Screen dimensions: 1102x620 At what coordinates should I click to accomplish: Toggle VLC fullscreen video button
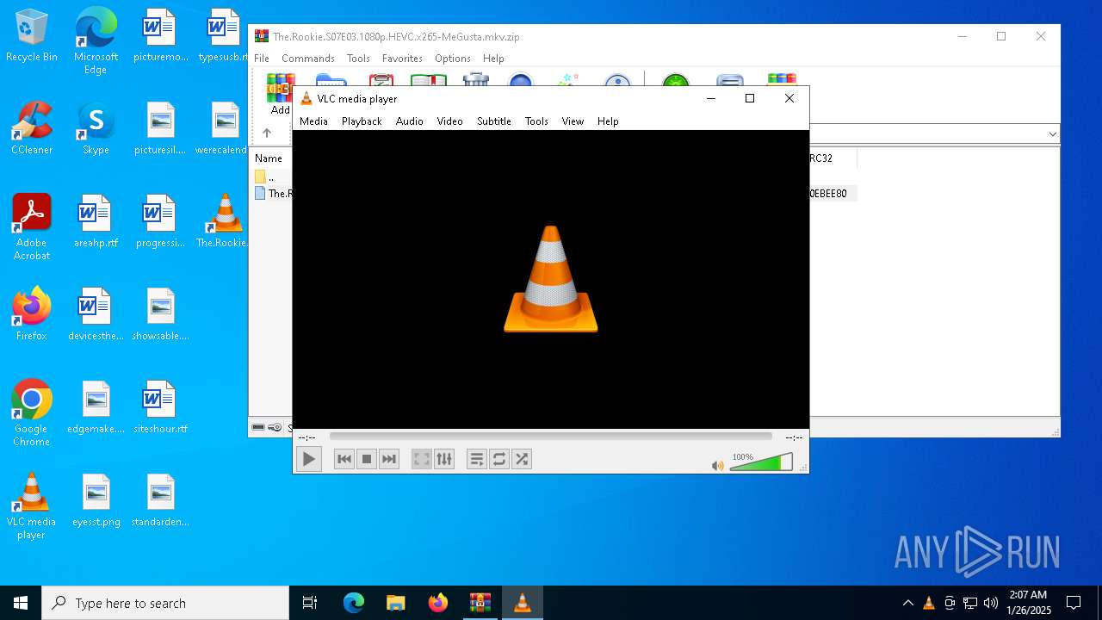422,459
